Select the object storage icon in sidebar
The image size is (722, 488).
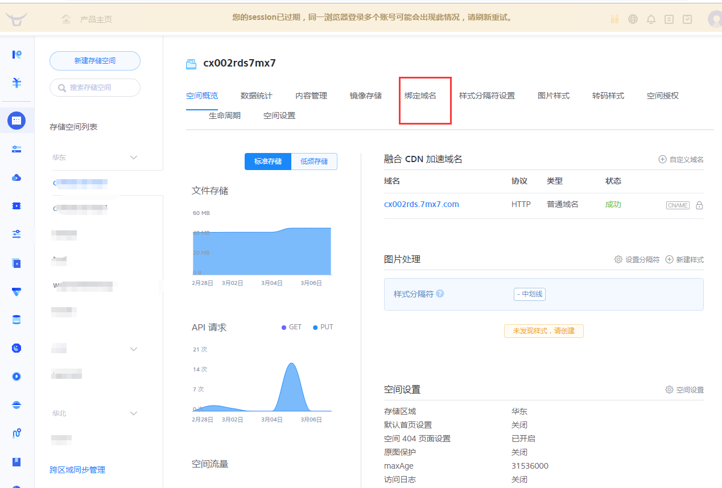point(16,121)
